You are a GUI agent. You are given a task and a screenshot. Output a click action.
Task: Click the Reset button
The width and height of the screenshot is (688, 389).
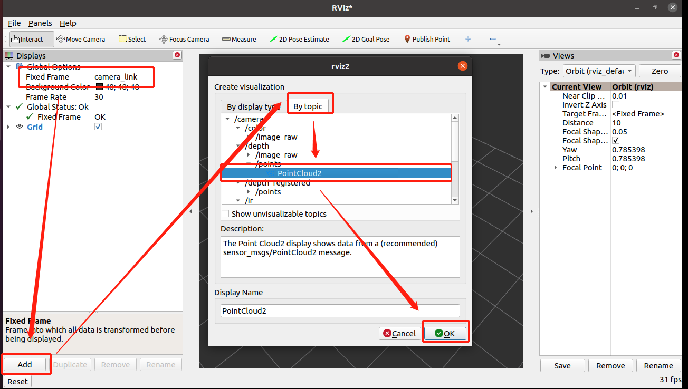pos(17,381)
